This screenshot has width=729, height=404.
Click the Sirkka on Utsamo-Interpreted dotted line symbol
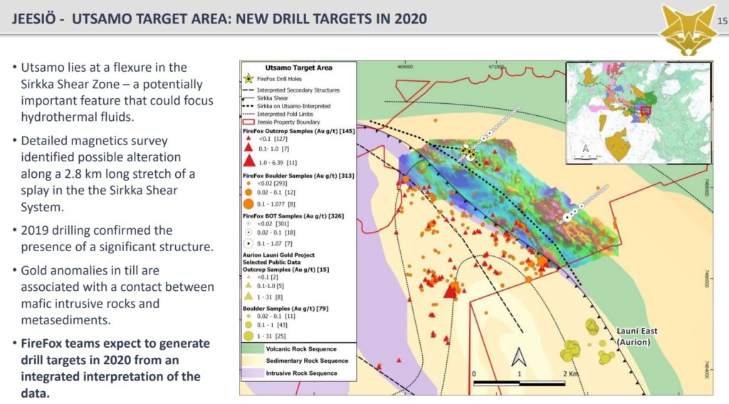point(248,106)
